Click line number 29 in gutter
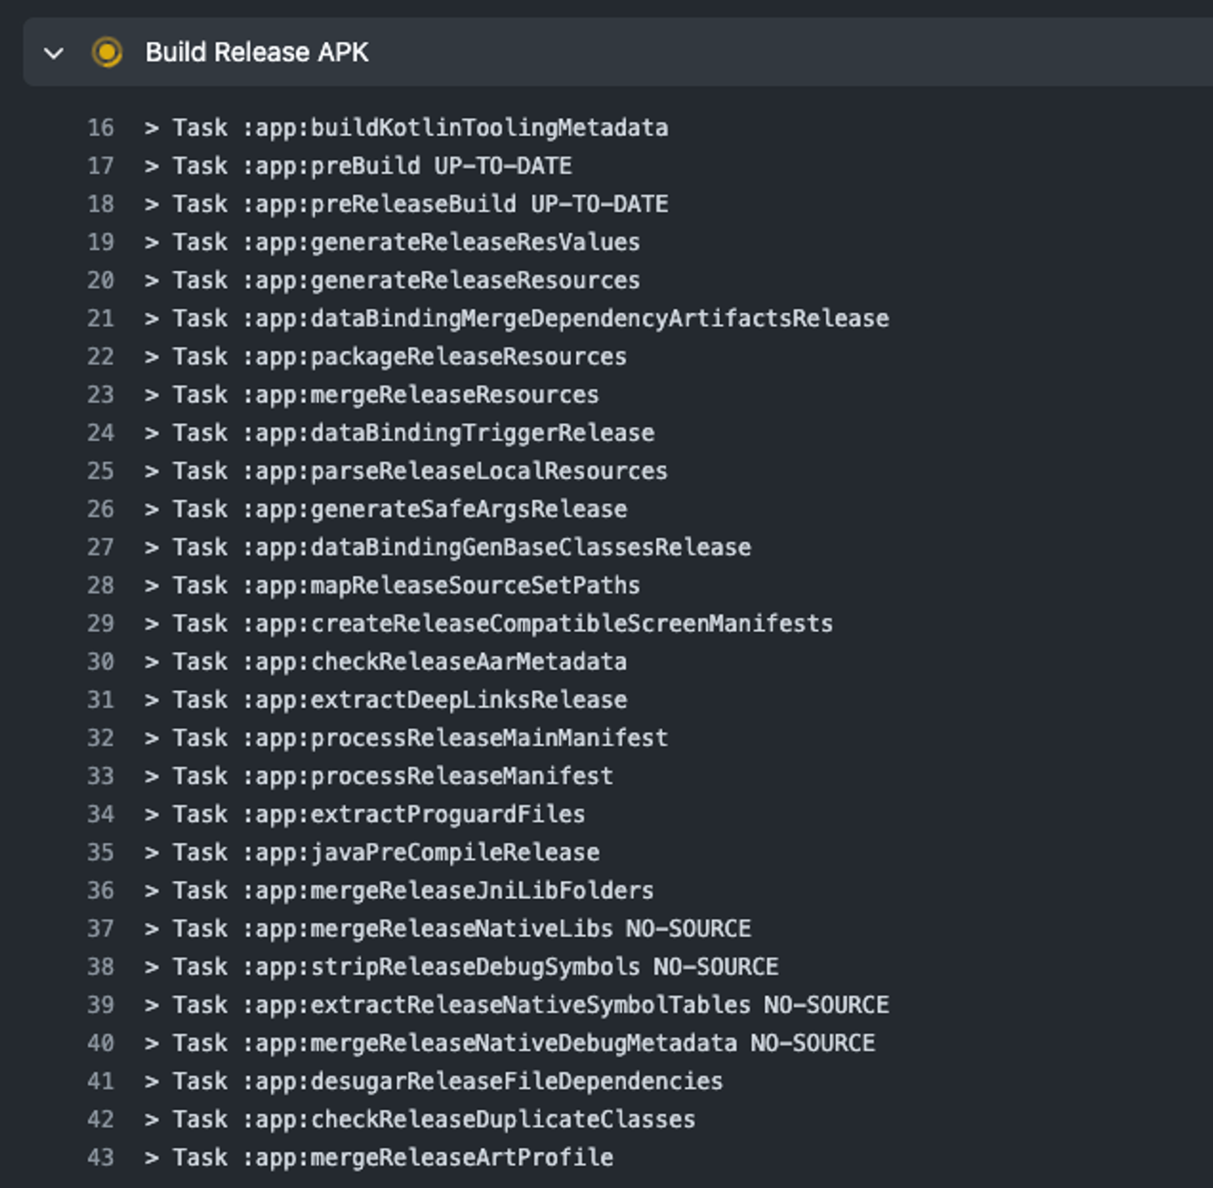The width and height of the screenshot is (1213, 1188). (x=101, y=623)
